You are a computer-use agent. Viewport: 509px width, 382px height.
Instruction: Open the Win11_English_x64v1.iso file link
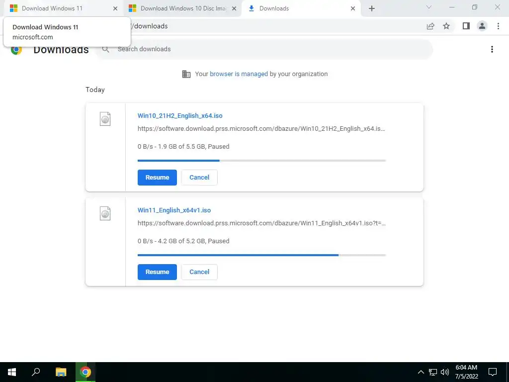click(x=174, y=210)
